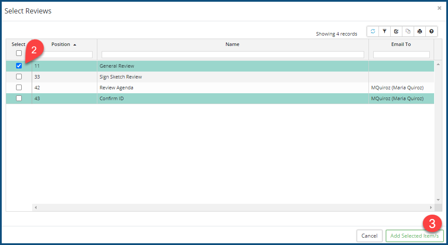Click Add Selected Item/s button
The image size is (448, 245).
(x=415, y=236)
